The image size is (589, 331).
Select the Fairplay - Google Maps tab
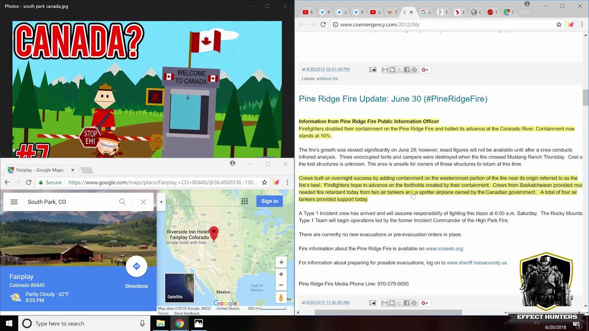pos(40,170)
